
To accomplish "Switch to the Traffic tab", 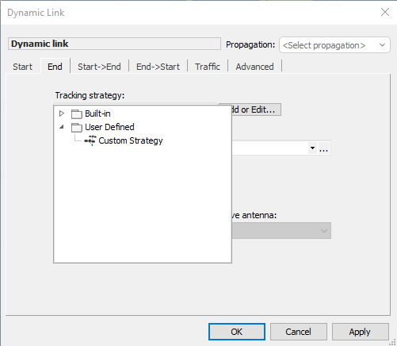I will (x=208, y=67).
